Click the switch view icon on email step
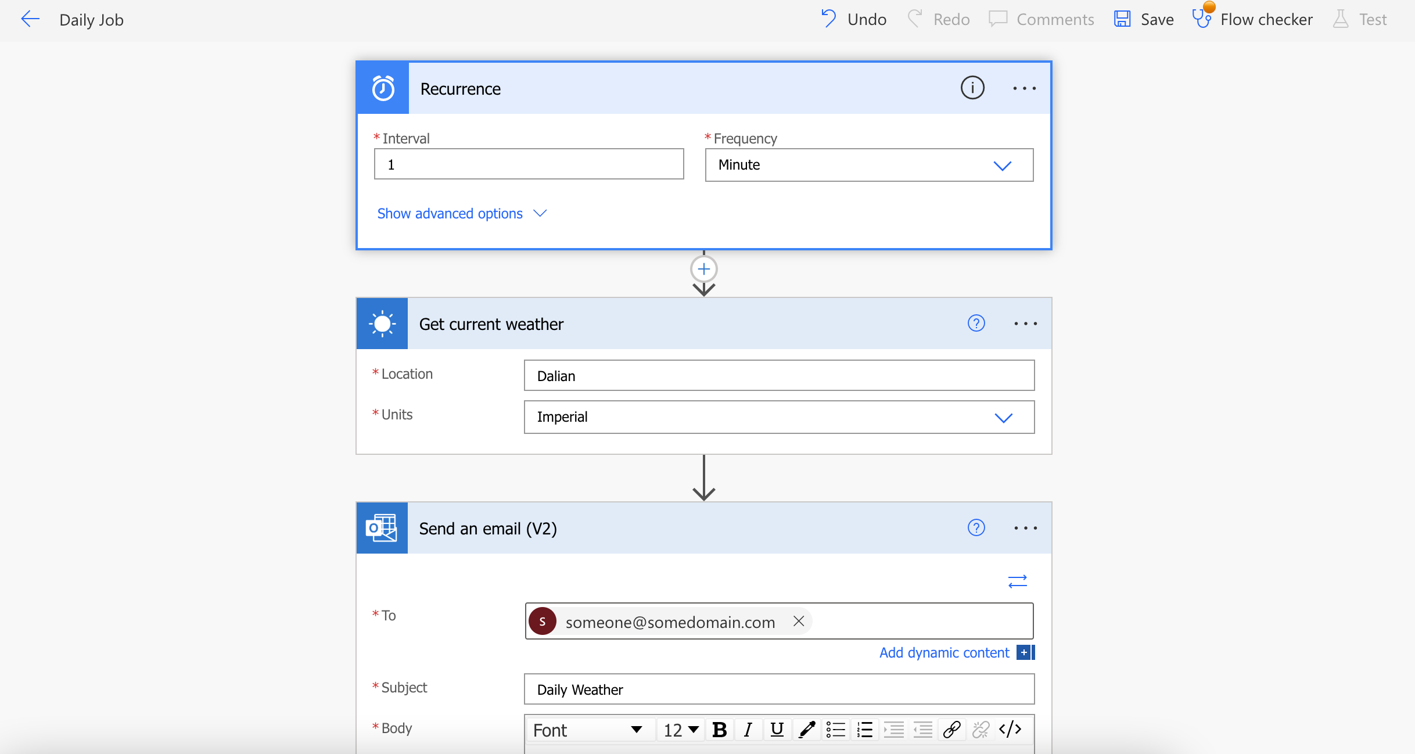 pyautogui.click(x=1018, y=581)
